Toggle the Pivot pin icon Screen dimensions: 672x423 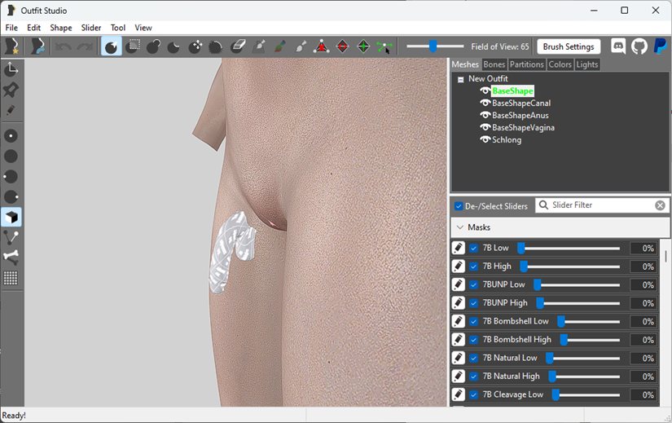[11, 90]
